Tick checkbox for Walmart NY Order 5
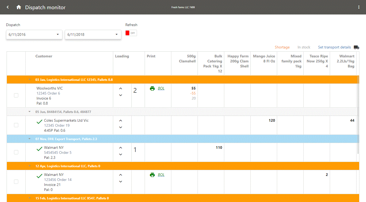 [x=16, y=152]
